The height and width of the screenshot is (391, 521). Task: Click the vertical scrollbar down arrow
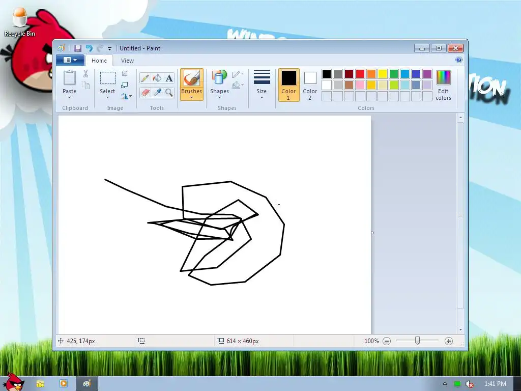(460, 329)
